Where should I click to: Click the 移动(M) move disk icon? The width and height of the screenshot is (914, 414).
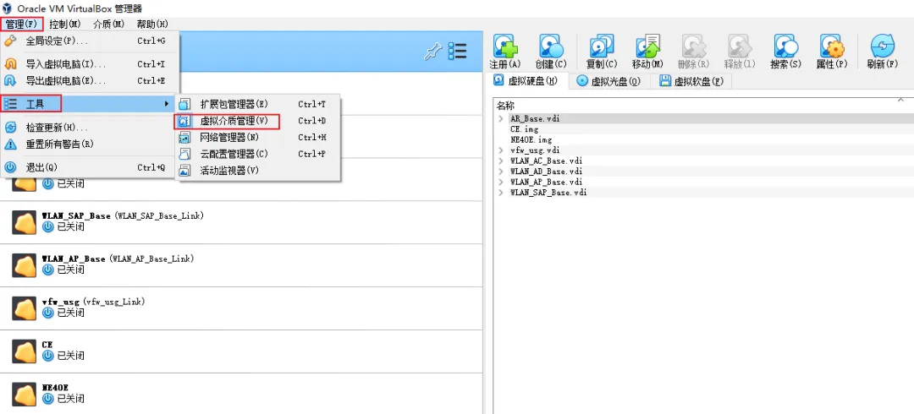click(x=647, y=46)
